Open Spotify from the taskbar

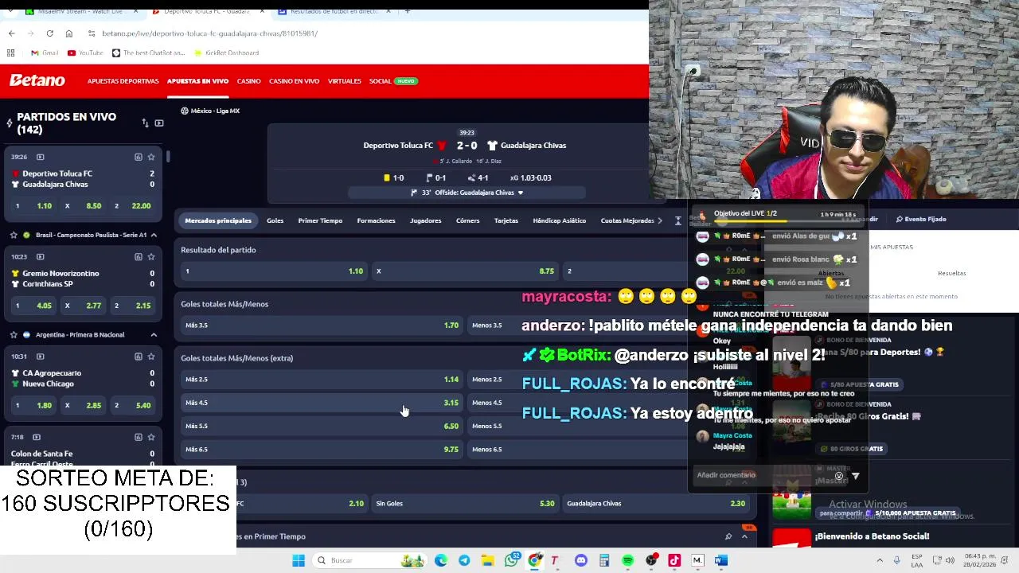[x=628, y=560]
